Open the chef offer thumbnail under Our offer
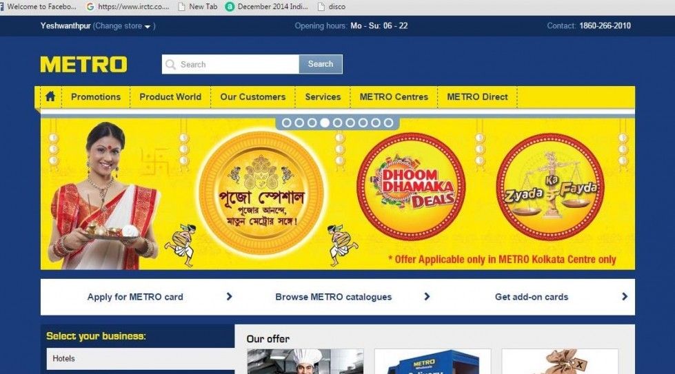 (x=305, y=362)
